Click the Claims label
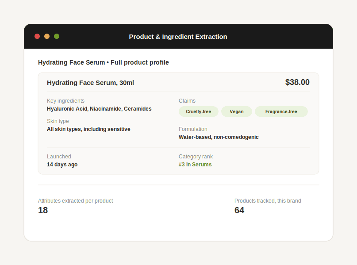Screen dimensions: 357x265 [187, 100]
